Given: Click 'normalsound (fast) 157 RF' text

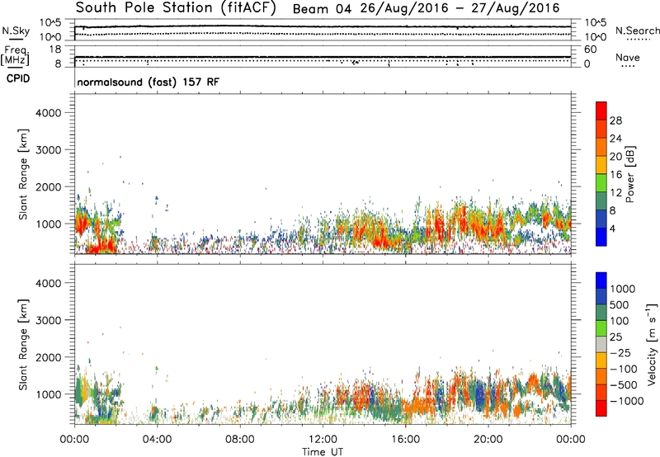Looking at the screenshot, I should [x=148, y=82].
